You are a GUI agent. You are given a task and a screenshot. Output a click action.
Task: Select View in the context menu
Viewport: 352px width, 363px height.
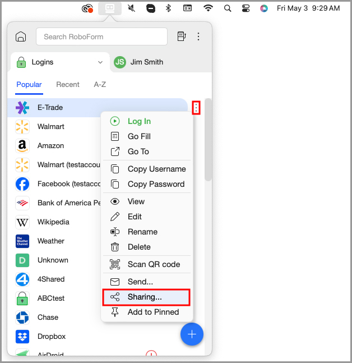147,201
